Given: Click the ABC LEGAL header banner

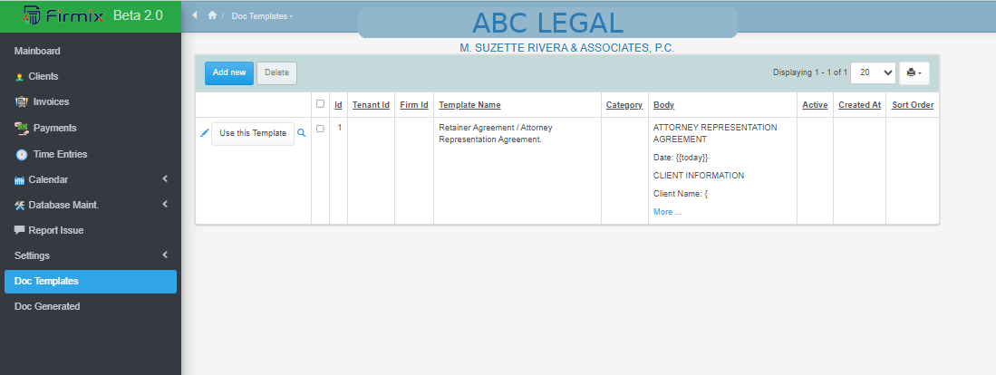Looking at the screenshot, I should pos(547,23).
